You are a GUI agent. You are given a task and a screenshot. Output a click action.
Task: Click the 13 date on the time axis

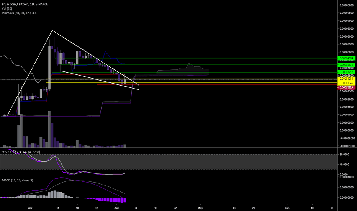234,208
